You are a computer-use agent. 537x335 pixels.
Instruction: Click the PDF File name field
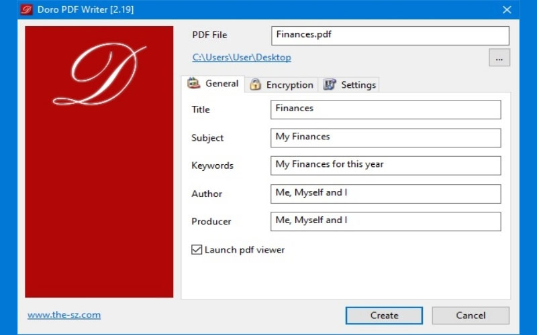point(390,36)
